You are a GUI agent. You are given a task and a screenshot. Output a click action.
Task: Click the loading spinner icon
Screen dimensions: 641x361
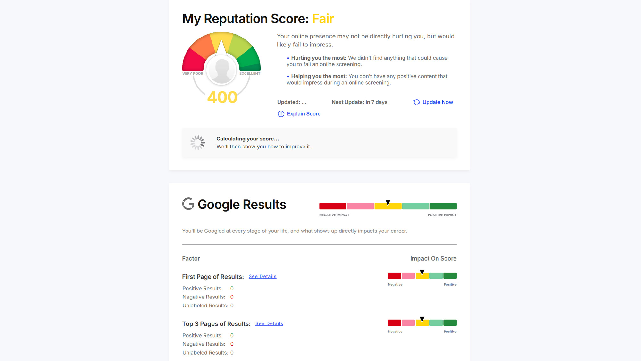pos(198,143)
